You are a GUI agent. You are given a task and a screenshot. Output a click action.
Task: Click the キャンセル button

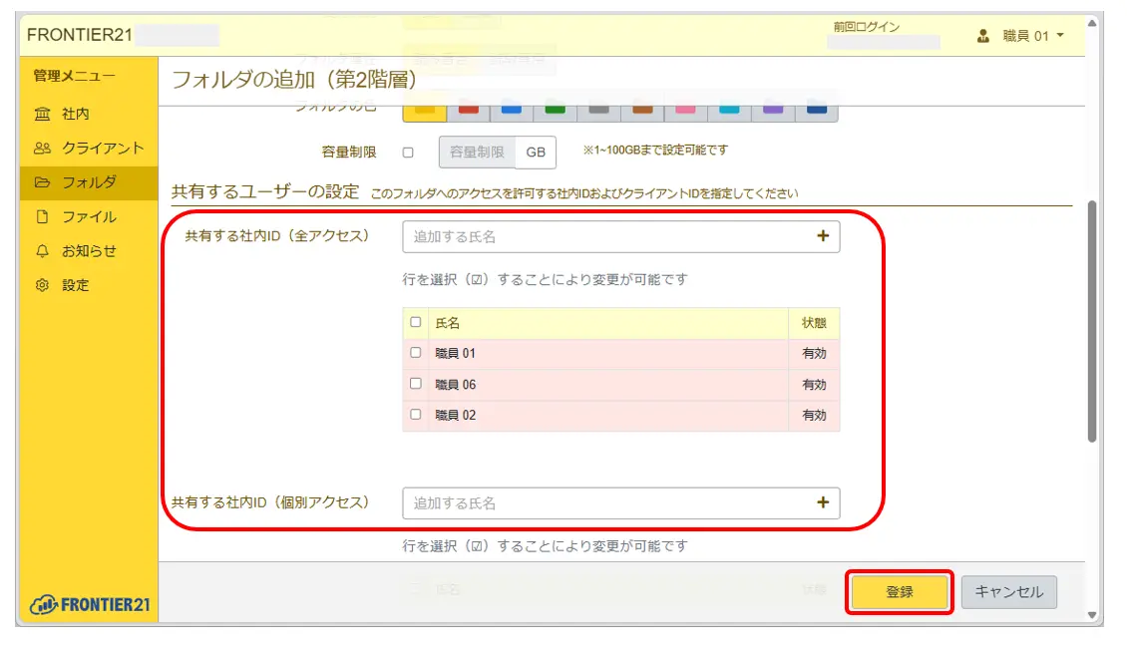(1008, 591)
